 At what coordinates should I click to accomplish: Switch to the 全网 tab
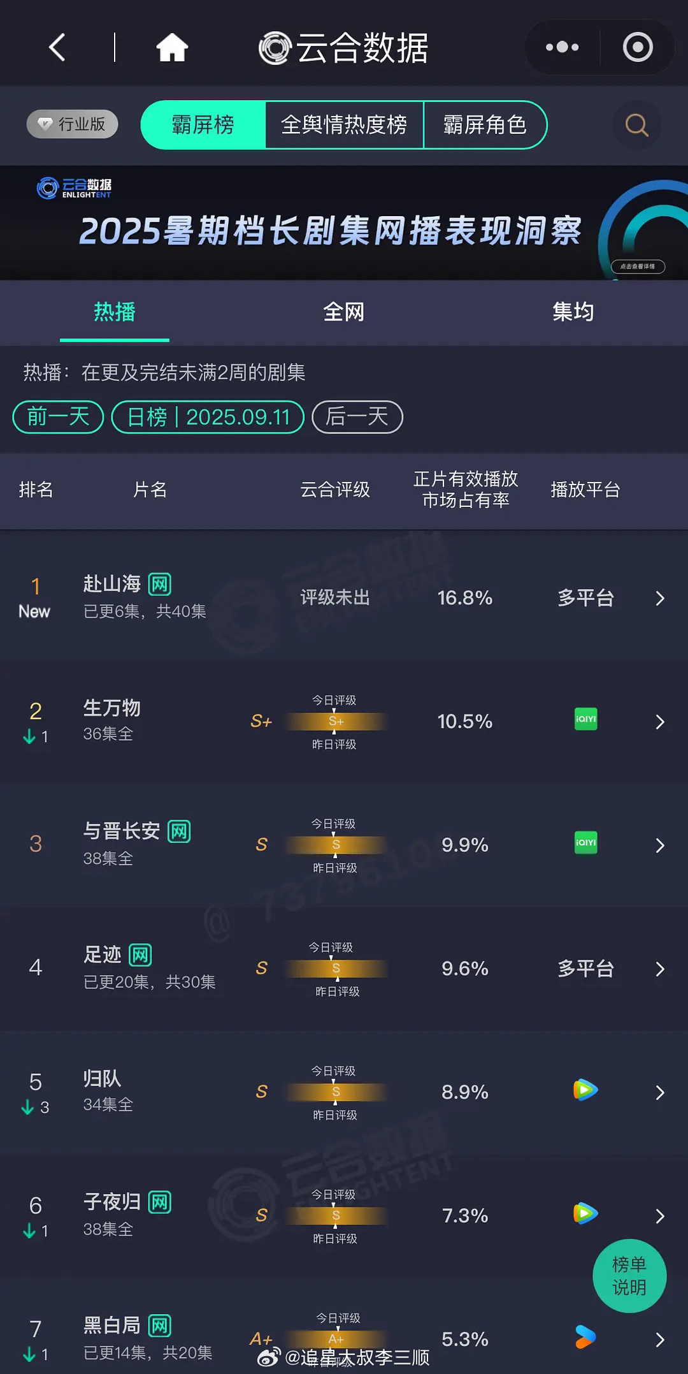[344, 312]
